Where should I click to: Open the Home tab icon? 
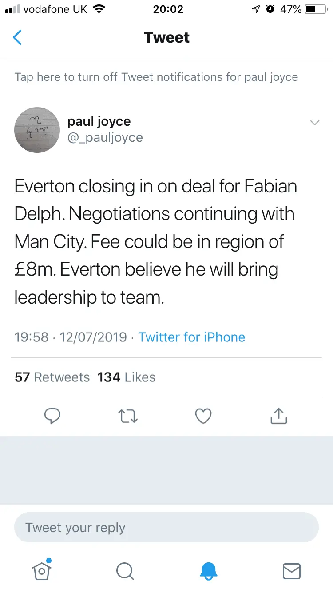41,570
